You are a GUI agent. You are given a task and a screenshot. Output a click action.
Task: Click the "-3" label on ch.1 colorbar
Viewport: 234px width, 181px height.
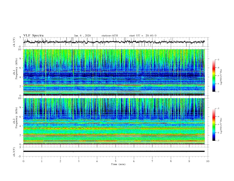click(218, 59)
